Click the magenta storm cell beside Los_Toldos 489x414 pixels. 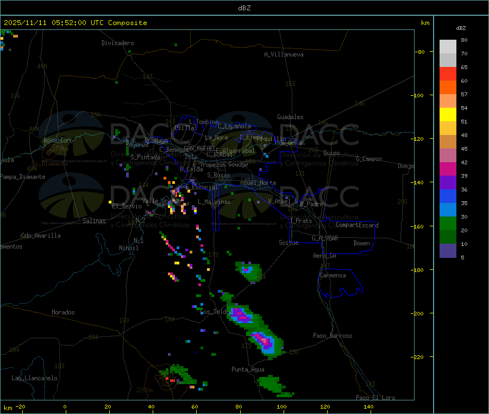pyautogui.click(x=242, y=316)
